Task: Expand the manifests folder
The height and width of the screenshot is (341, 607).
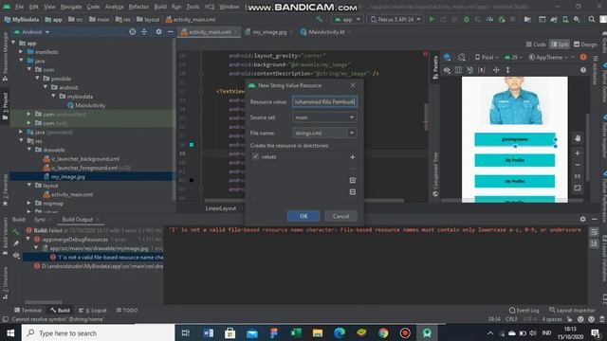Action: pos(21,51)
